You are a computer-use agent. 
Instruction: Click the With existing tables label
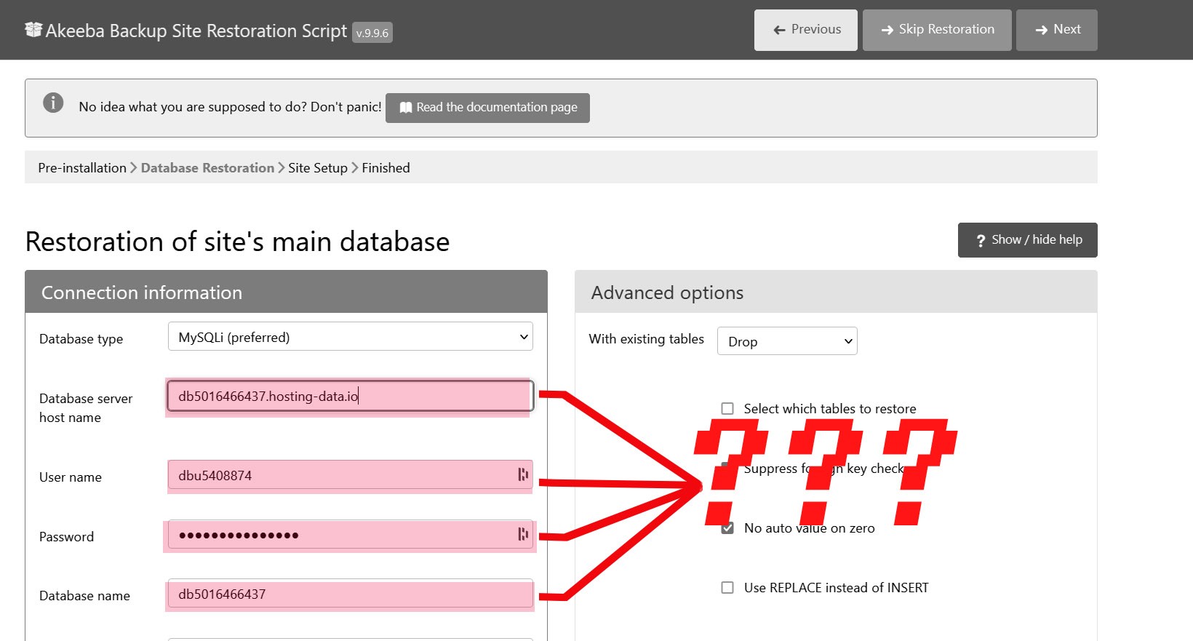647,339
